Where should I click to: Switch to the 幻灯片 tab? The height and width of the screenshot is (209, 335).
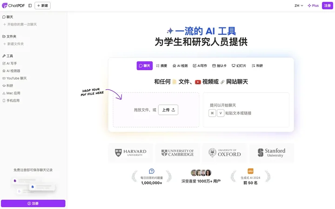239,65
